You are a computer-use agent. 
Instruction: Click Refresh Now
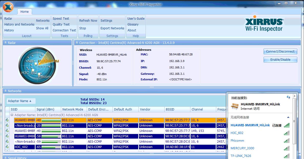click(88, 20)
